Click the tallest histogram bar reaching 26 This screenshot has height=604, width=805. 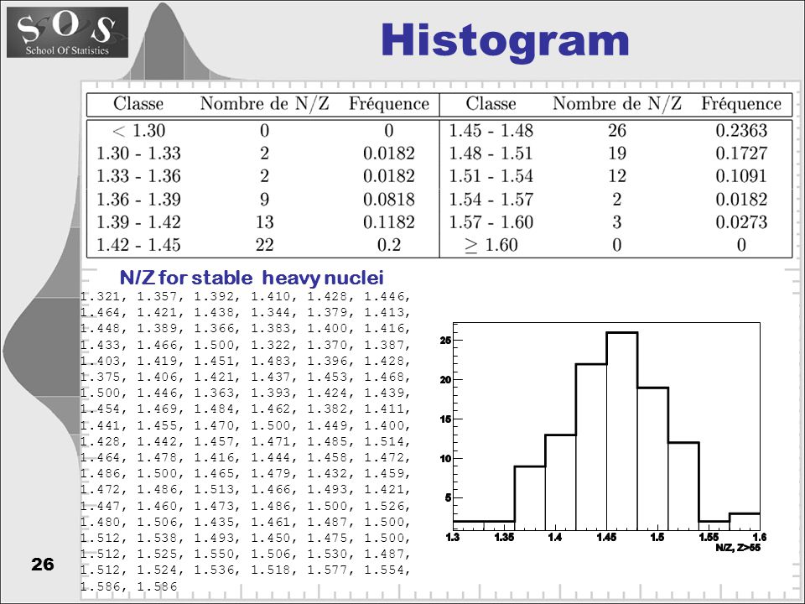[x=621, y=431]
